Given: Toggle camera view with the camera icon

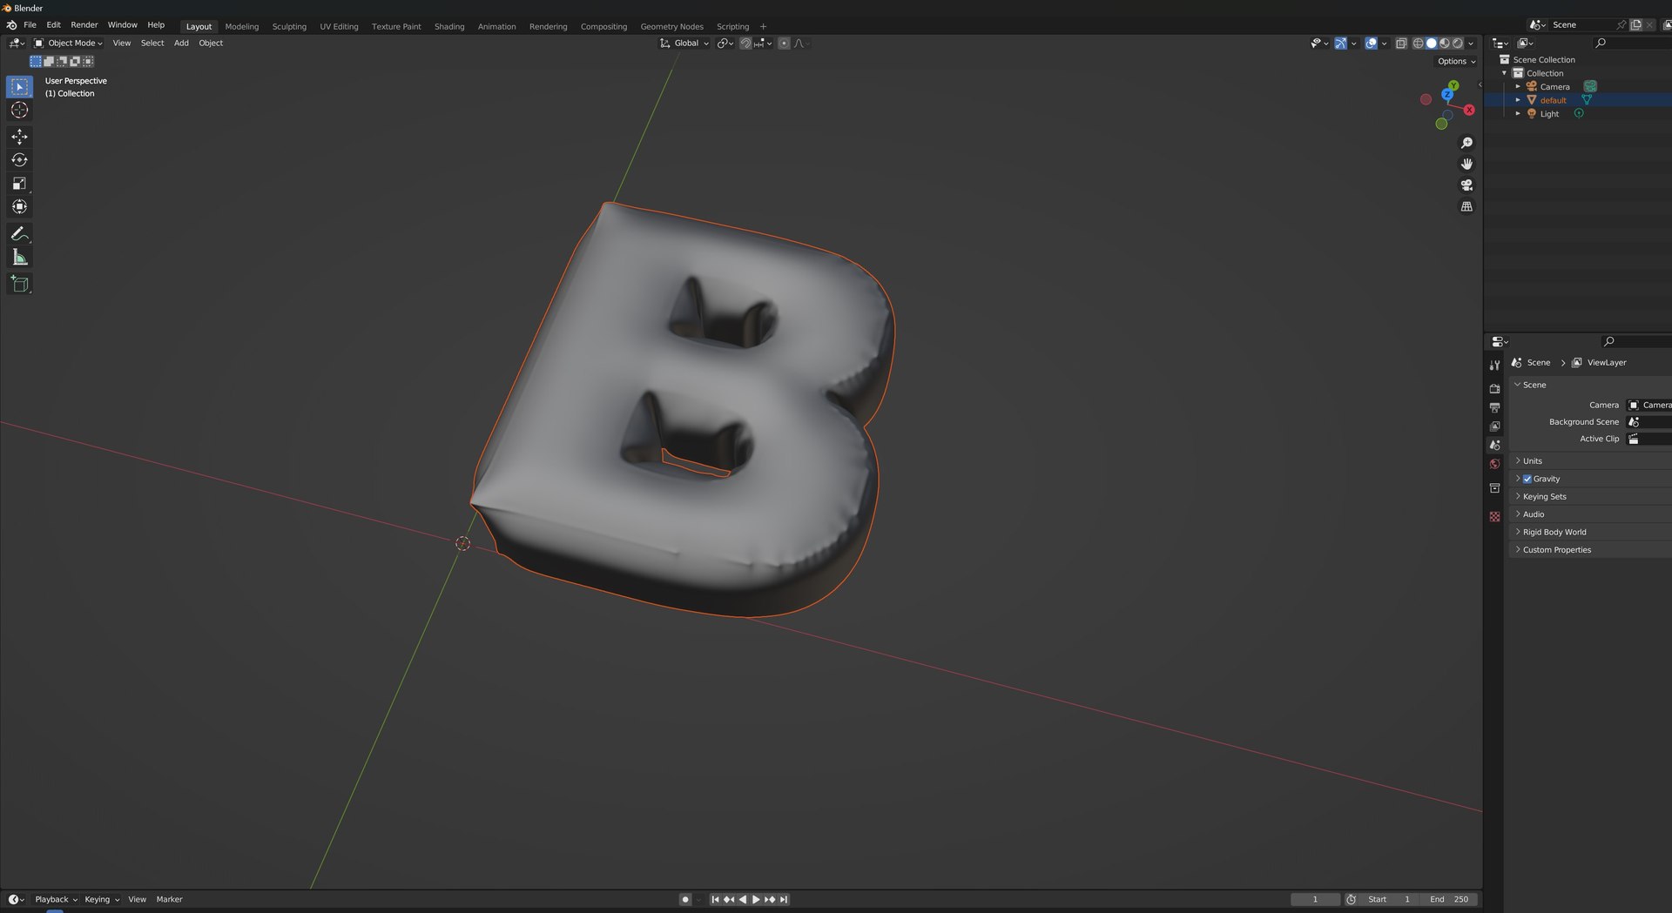Looking at the screenshot, I should (1466, 185).
